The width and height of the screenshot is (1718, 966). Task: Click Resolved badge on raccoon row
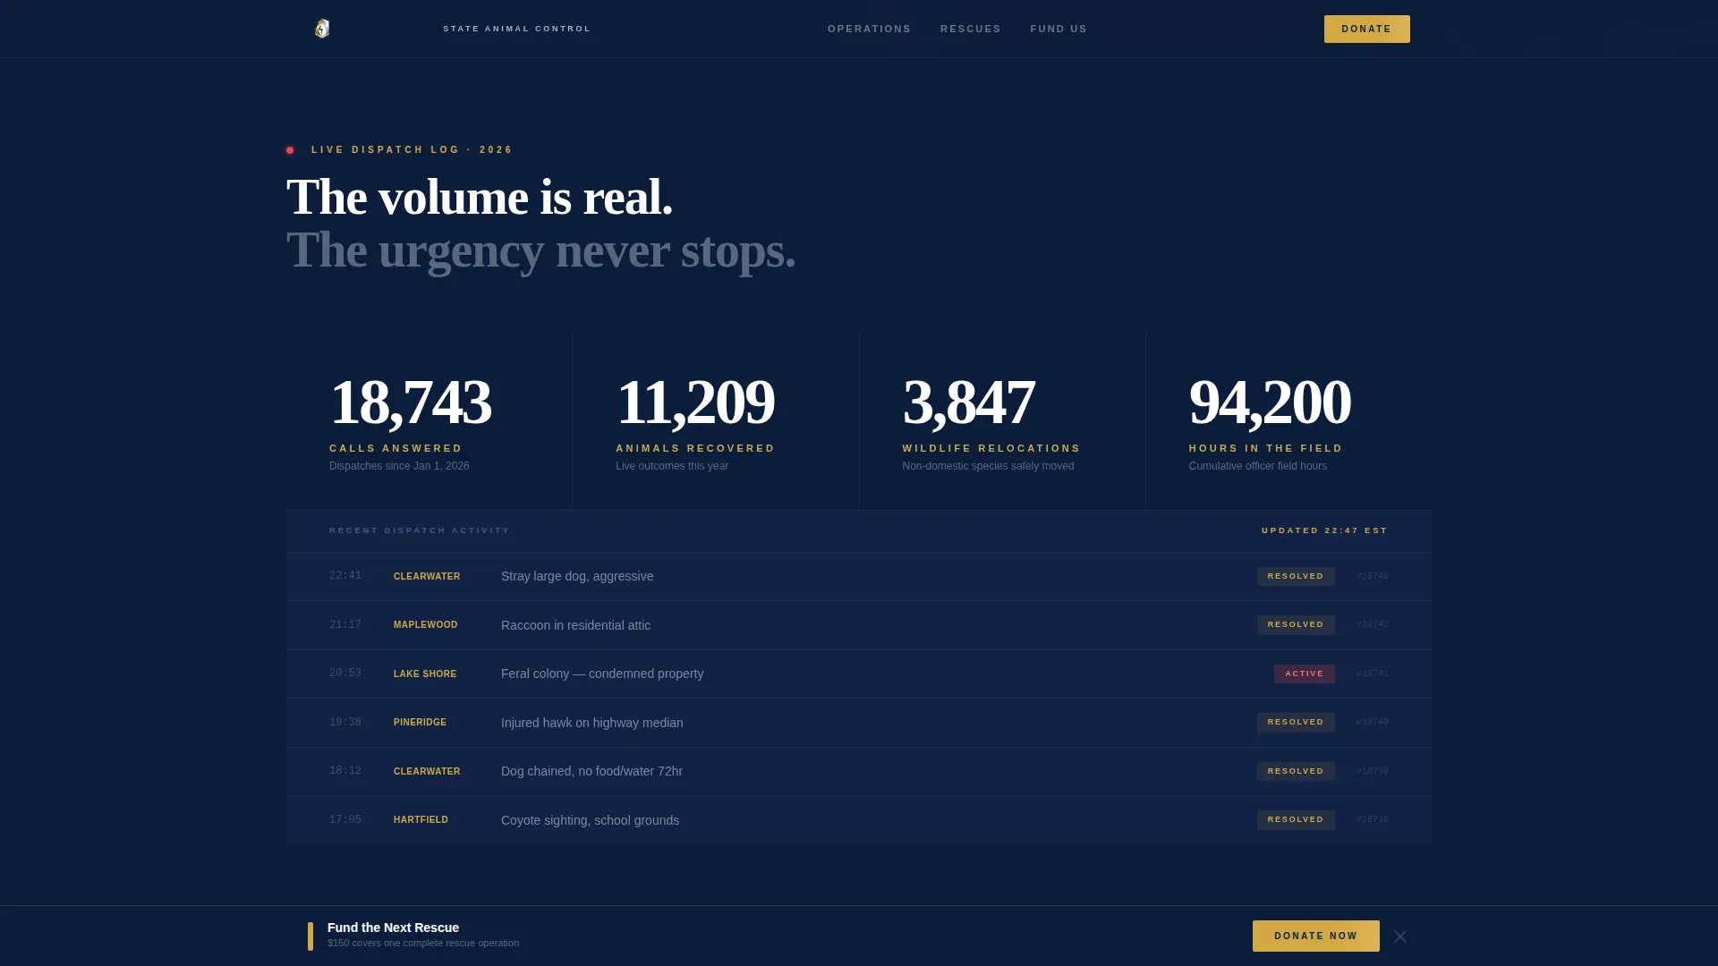click(1296, 624)
